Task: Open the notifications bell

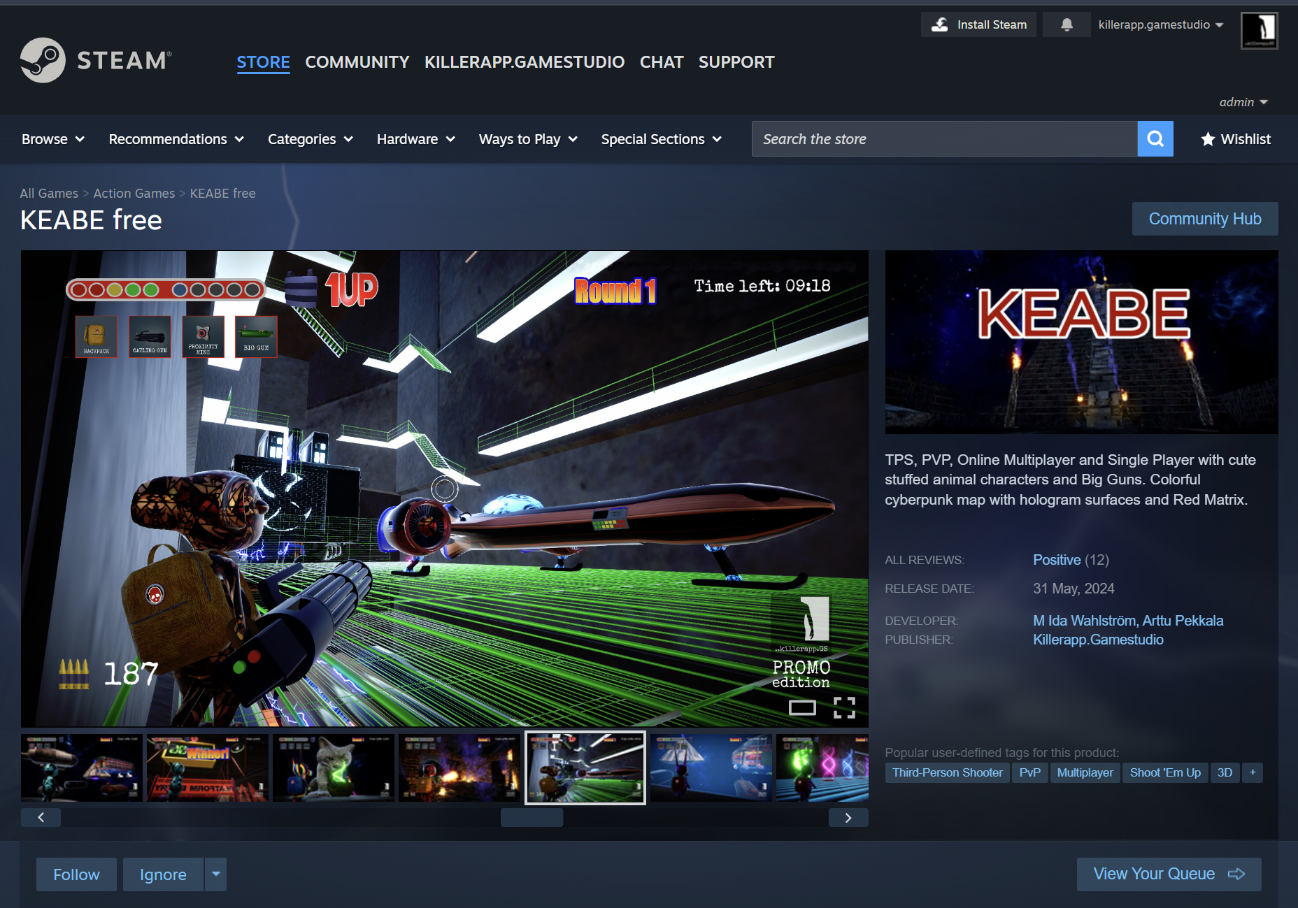Action: pyautogui.click(x=1067, y=24)
